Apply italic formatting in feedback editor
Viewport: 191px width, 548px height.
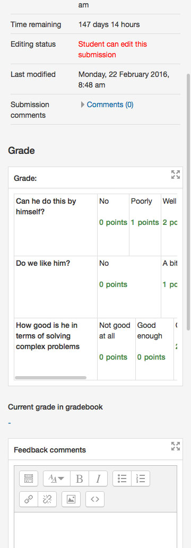coord(98,479)
